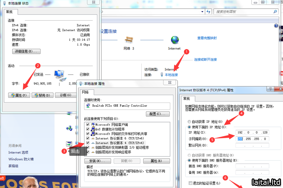Uncheck the Internet 协议版本 6 (TCP/IPv6) checkbox
Screen dimensions: 283x188
pos(87,138)
